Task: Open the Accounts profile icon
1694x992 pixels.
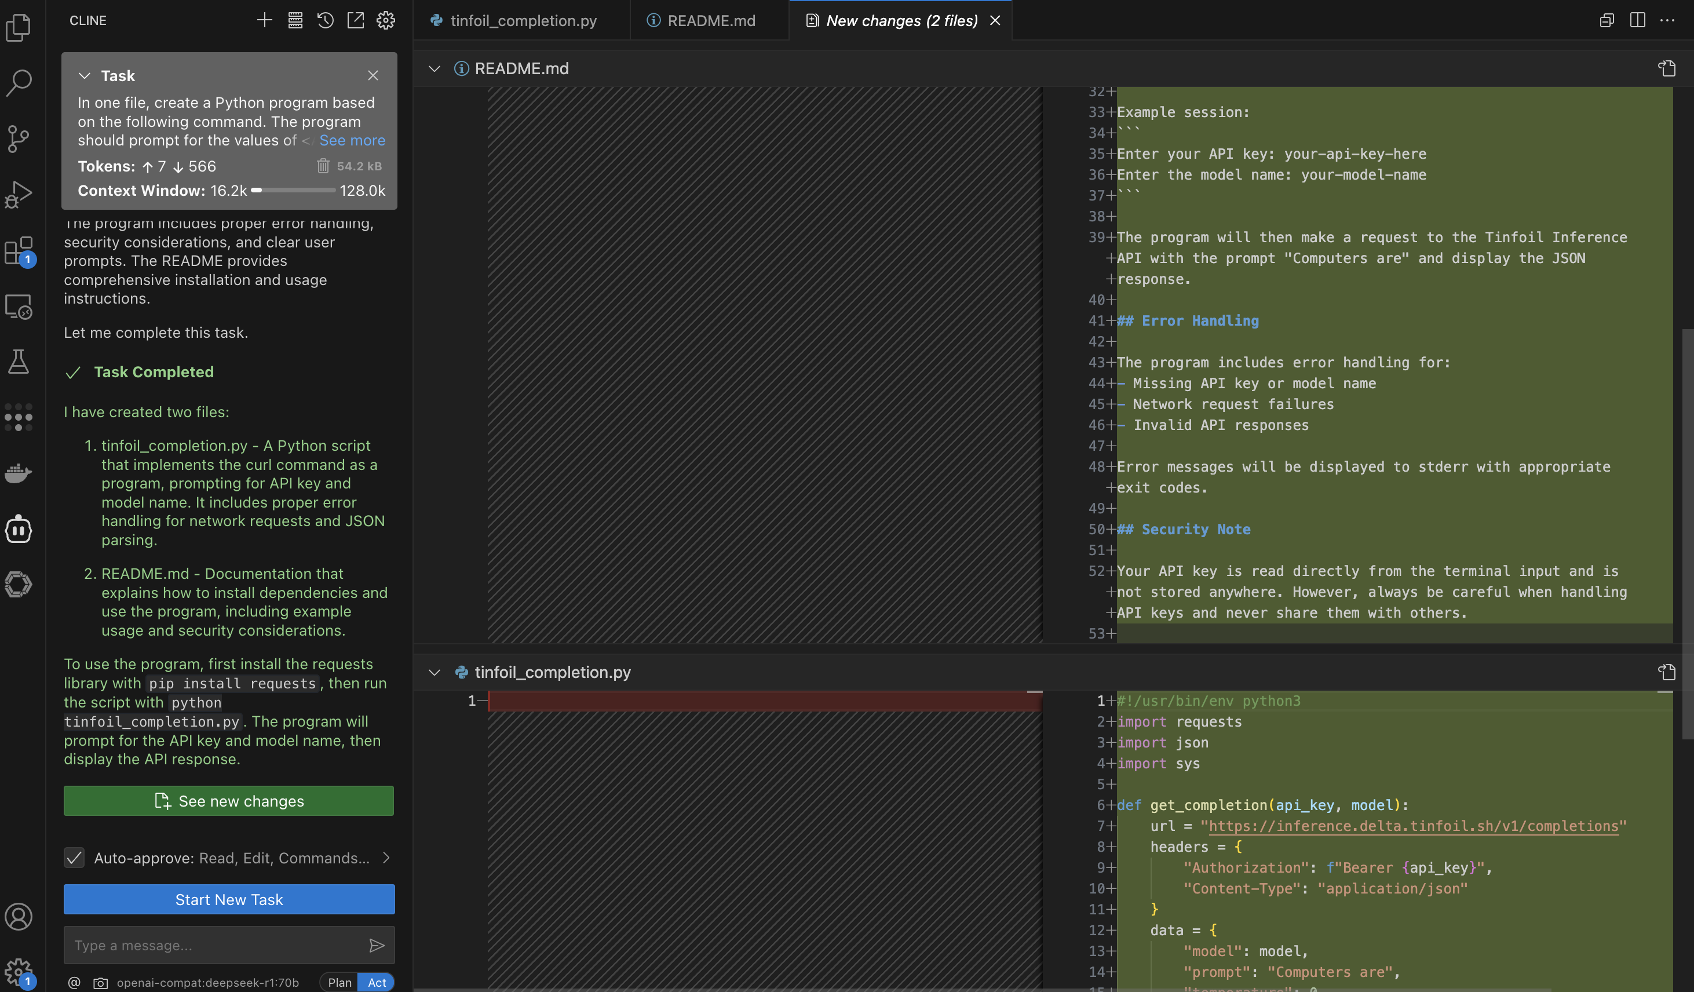Action: tap(18, 917)
